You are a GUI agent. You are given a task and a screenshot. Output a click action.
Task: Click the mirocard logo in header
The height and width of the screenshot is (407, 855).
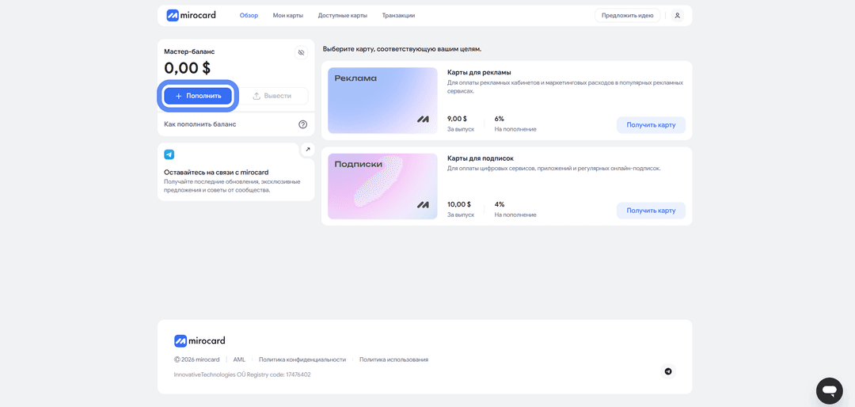tap(191, 15)
